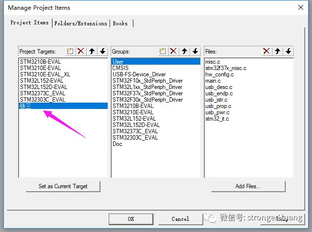This screenshot has height=232, width=312.
Task: Create a new group
Action: coord(162,51)
